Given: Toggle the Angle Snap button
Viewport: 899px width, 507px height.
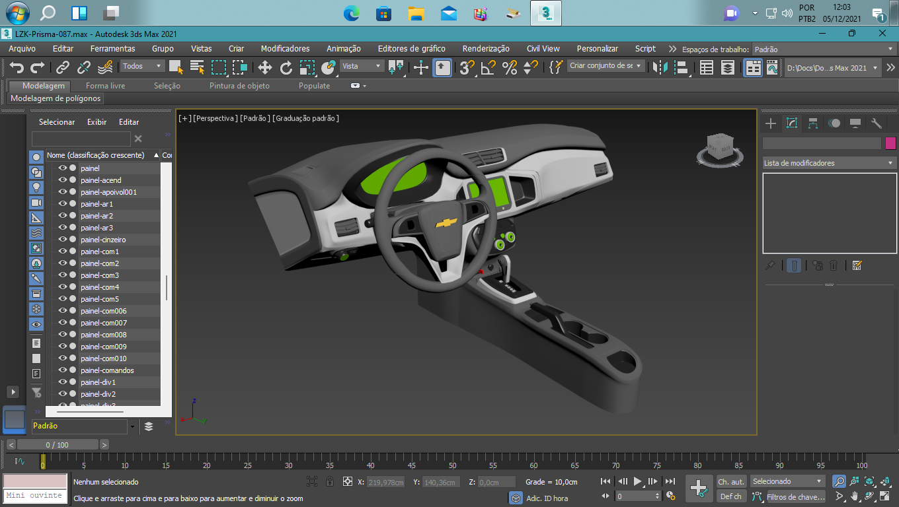Looking at the screenshot, I should (x=489, y=67).
